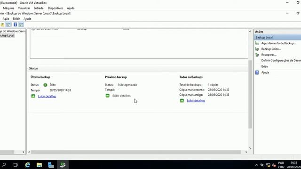Open Task View from taskbar
The width and height of the screenshot is (301, 169).
pyautogui.click(x=16, y=165)
